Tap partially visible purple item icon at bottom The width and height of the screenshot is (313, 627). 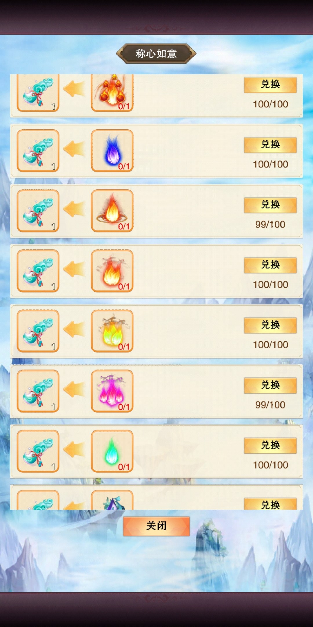pos(112,500)
